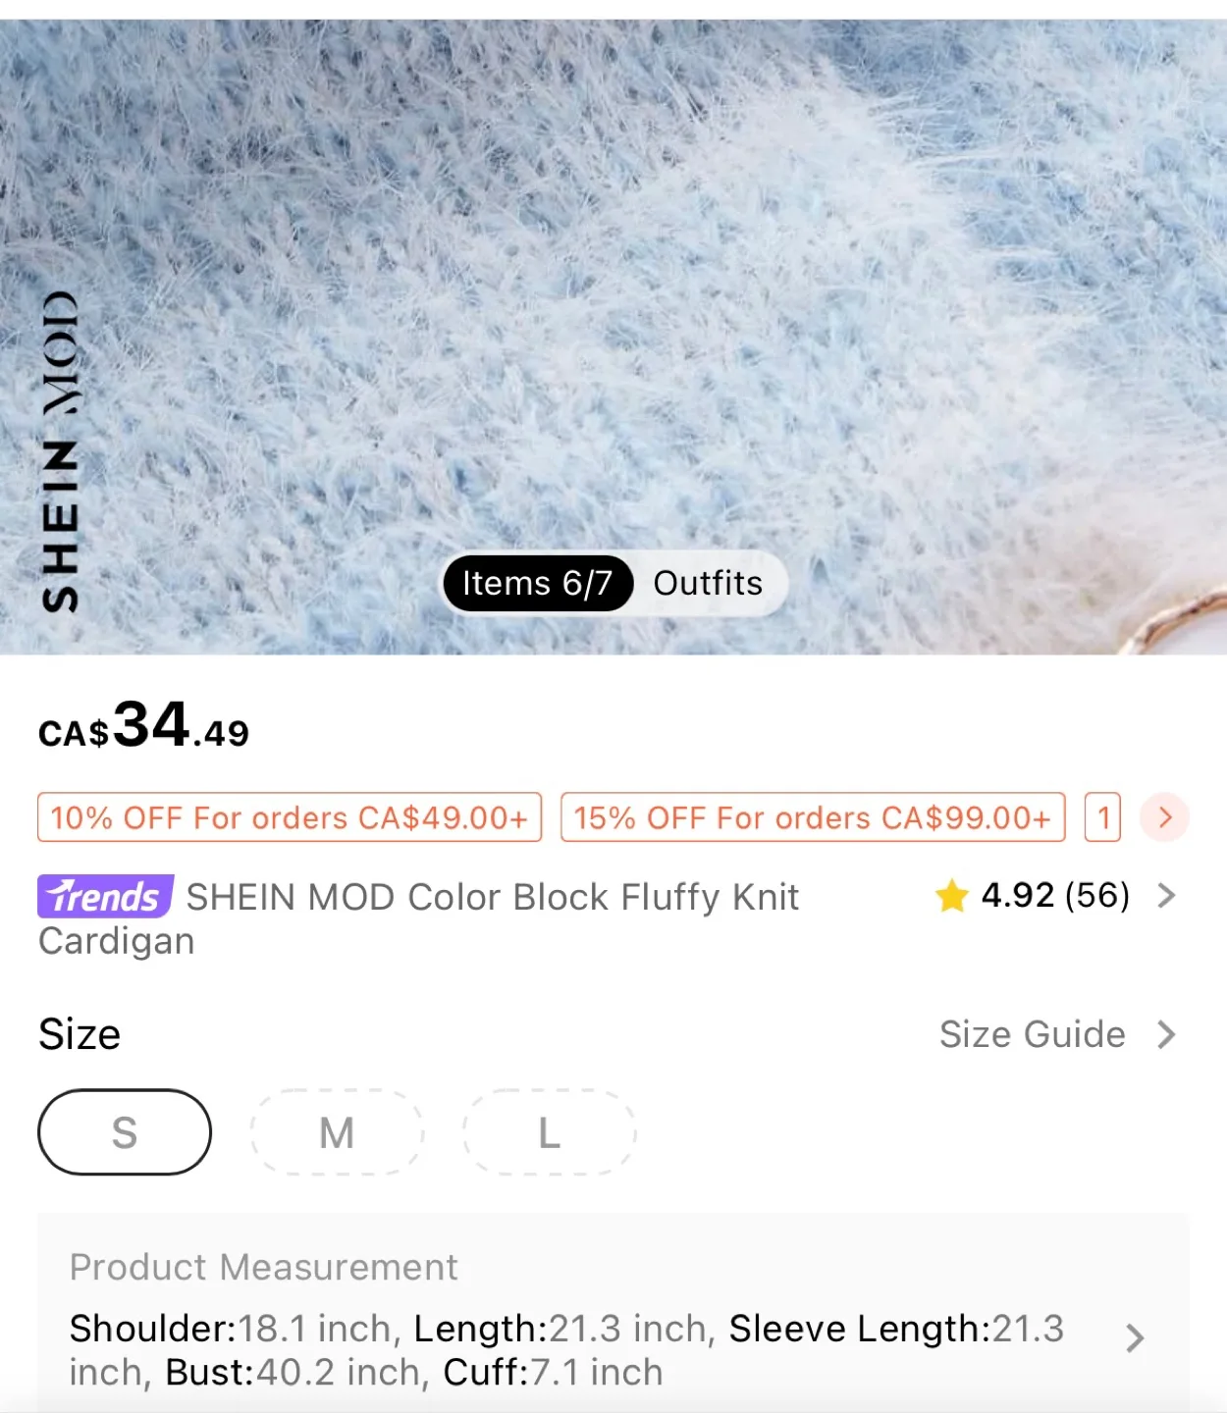1227x1413 pixels.
Task: Click the gold star rating icon
Action: [x=949, y=895]
